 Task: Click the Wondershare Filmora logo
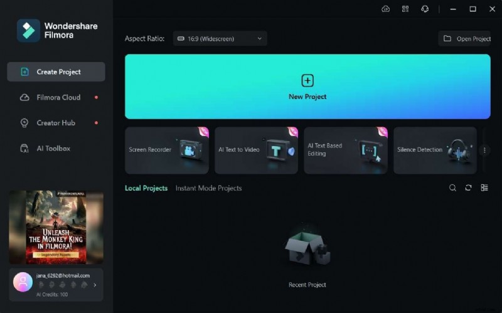28,30
